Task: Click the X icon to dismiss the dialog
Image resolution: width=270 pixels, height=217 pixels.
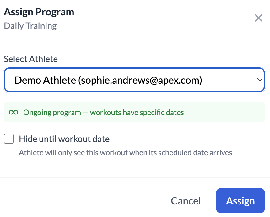Action: click(x=259, y=18)
